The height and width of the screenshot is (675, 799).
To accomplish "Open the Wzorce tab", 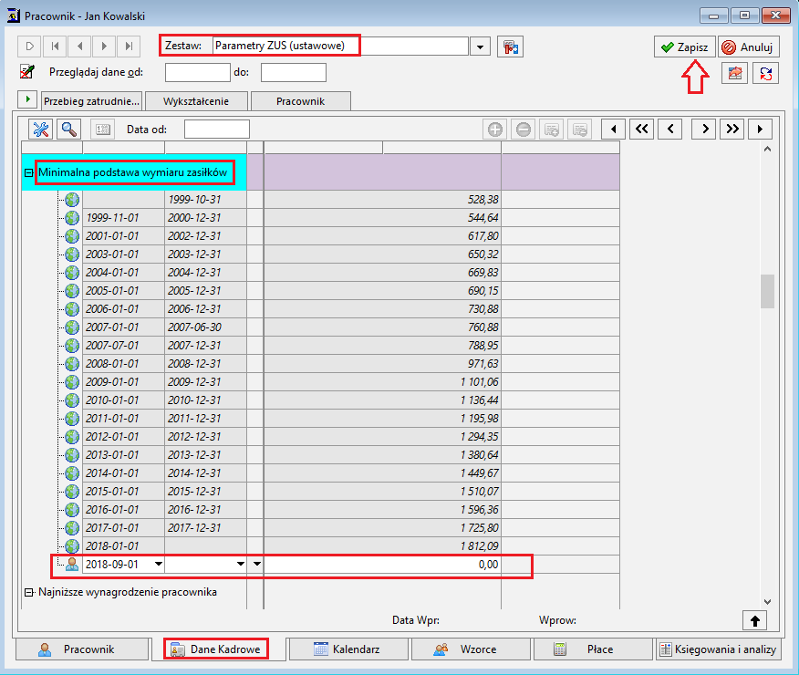I will pyautogui.click(x=471, y=649).
